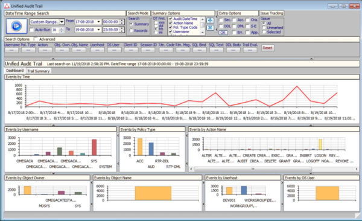Switch to the Trail Summary tab
This screenshot has width=362, height=221.
[x=39, y=71]
